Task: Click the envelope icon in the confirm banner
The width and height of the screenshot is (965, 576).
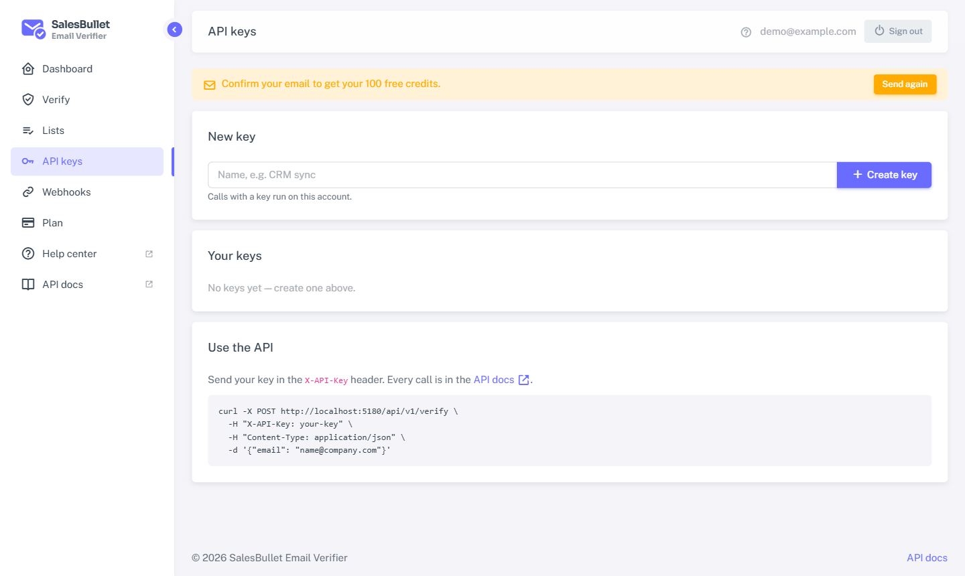Action: coord(210,85)
